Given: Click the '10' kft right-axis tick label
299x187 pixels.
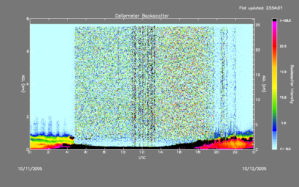Looking at the screenshot, I should pos(258,99).
